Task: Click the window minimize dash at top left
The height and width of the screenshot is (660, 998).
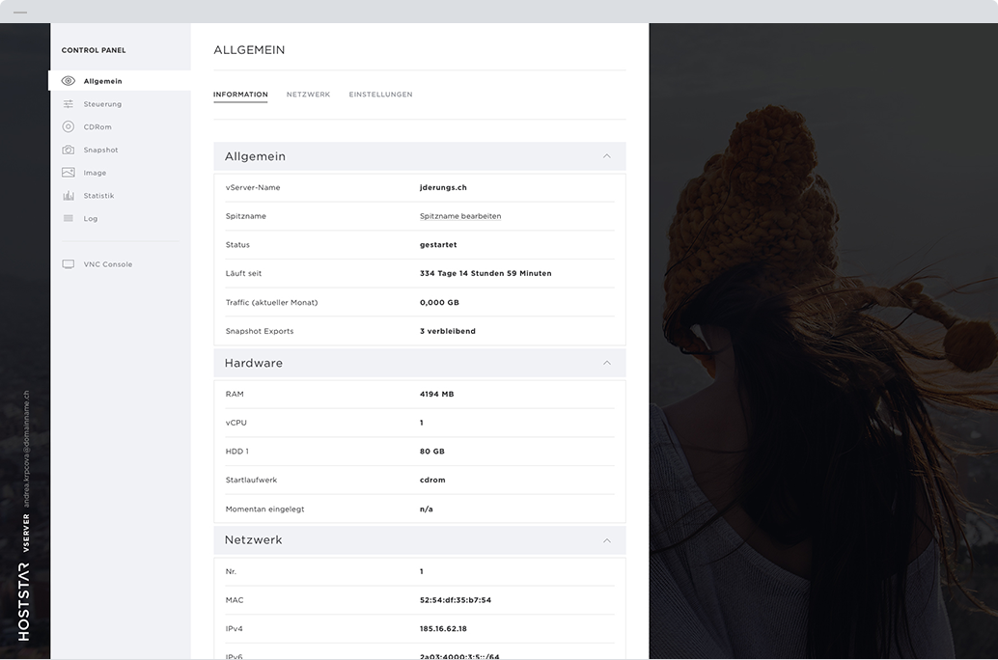Action: (x=20, y=13)
